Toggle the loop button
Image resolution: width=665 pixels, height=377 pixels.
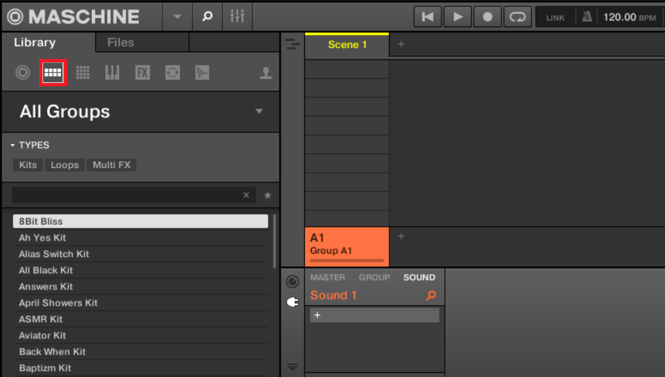517,17
